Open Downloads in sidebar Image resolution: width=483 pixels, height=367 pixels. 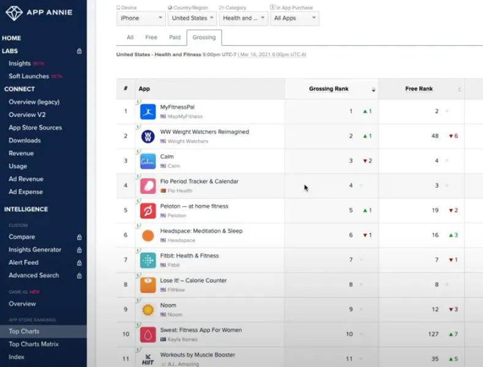[x=24, y=141]
